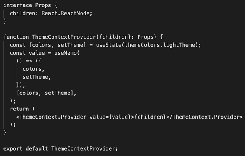This screenshot has height=156, width=245.
Task: Click "ThemeContextProvider" on the export line
Action: (84, 148)
